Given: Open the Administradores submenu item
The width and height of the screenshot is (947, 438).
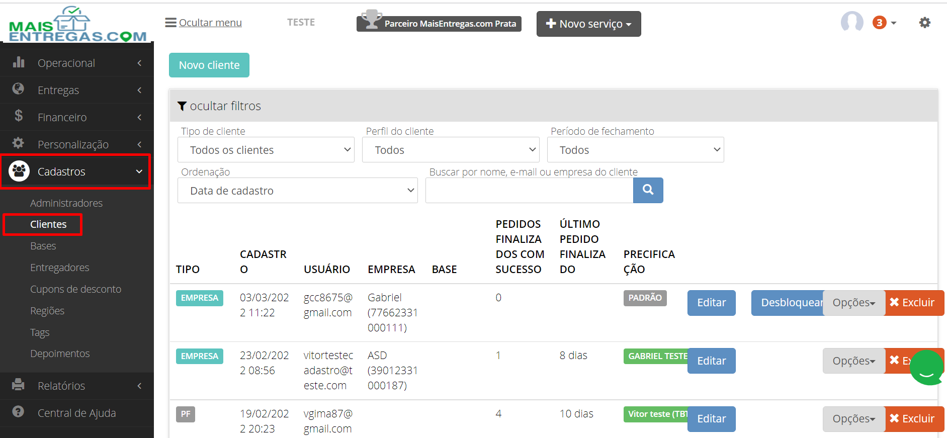Looking at the screenshot, I should [66, 203].
